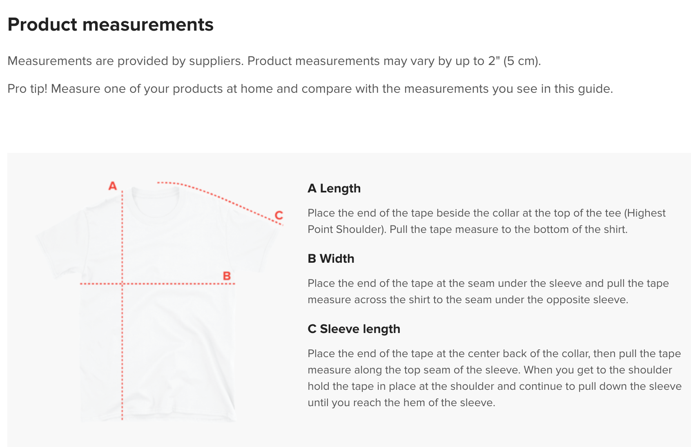Click the red C marker near the sleeve
This screenshot has height=447, width=691.
pos(279,215)
